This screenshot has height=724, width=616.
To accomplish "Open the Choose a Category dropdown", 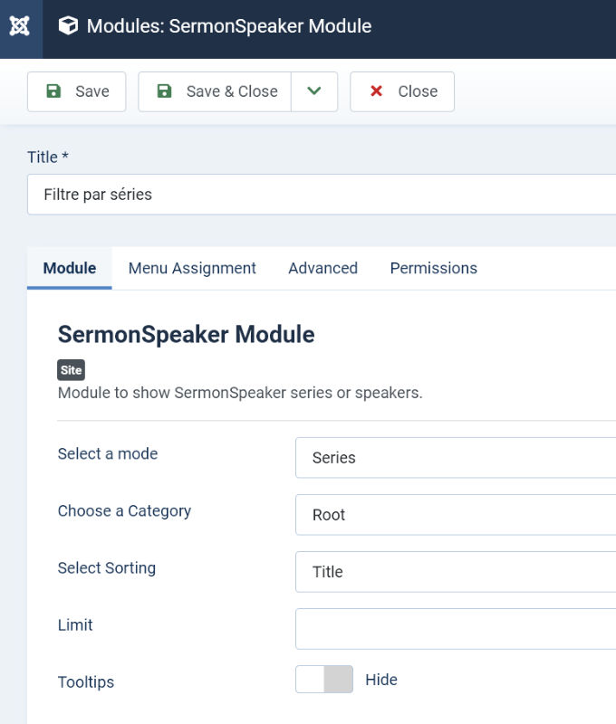I will pyautogui.click(x=456, y=515).
